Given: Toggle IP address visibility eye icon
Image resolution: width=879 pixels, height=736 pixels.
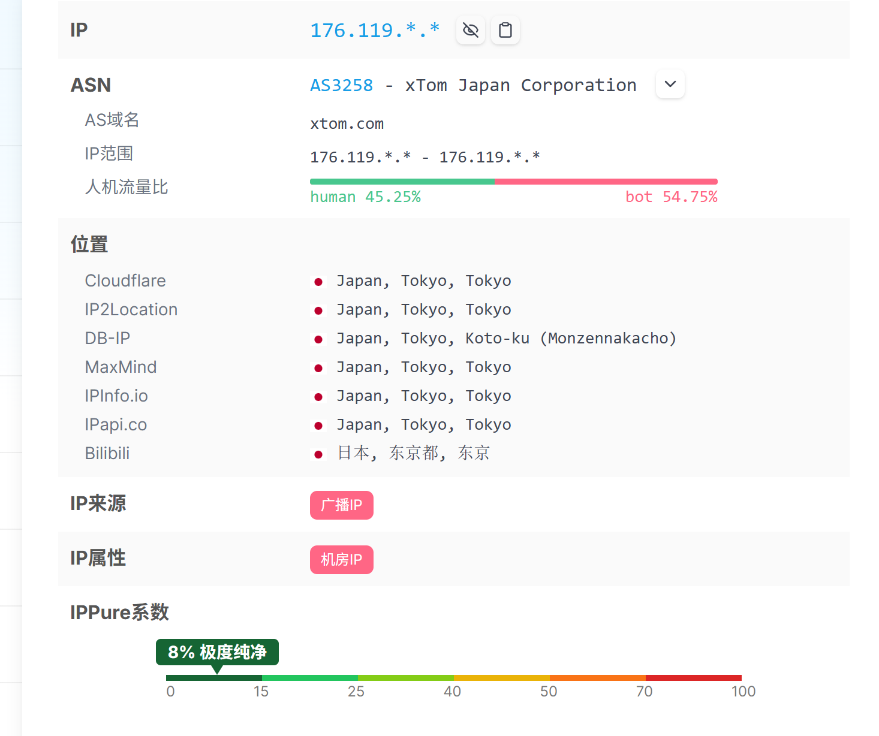Looking at the screenshot, I should pos(470,30).
